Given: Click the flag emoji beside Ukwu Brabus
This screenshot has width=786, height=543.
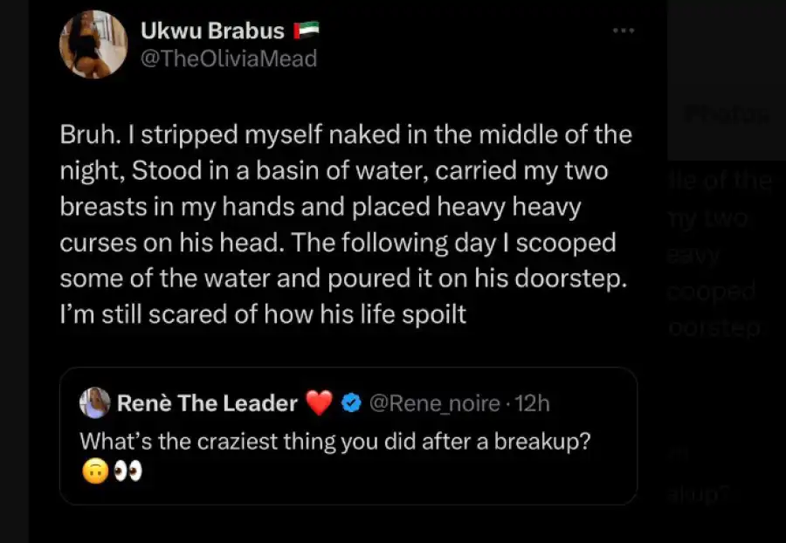Looking at the screenshot, I should 307,31.
